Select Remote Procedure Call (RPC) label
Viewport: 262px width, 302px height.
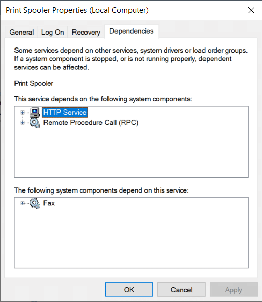coord(91,123)
